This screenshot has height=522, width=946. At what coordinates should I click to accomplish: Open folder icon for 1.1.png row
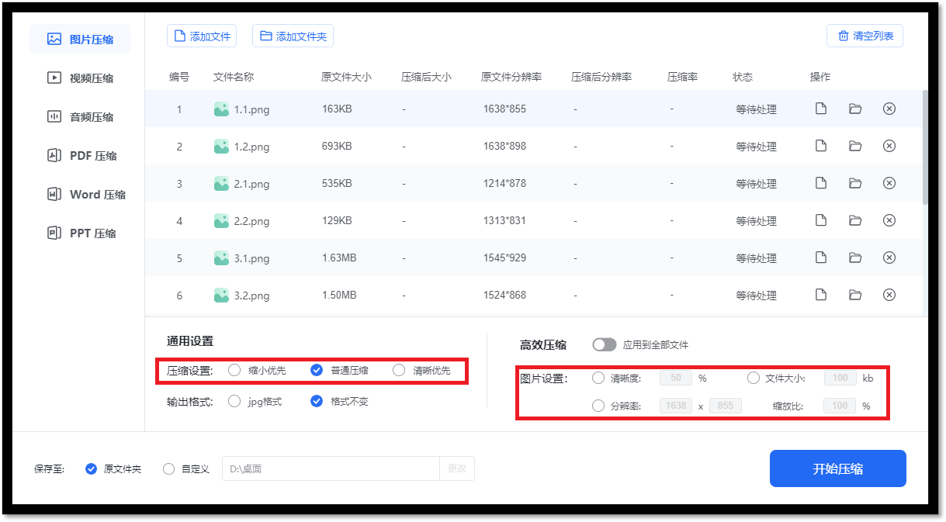[855, 109]
